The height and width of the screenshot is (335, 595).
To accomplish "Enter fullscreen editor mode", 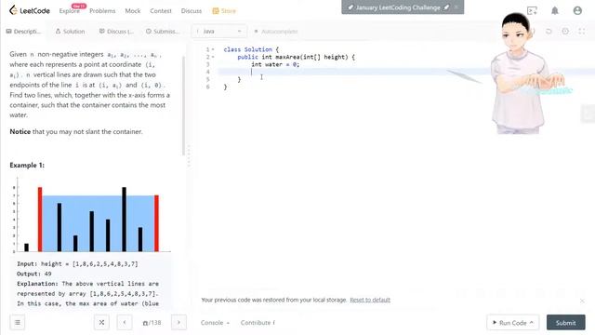I will coord(581,31).
